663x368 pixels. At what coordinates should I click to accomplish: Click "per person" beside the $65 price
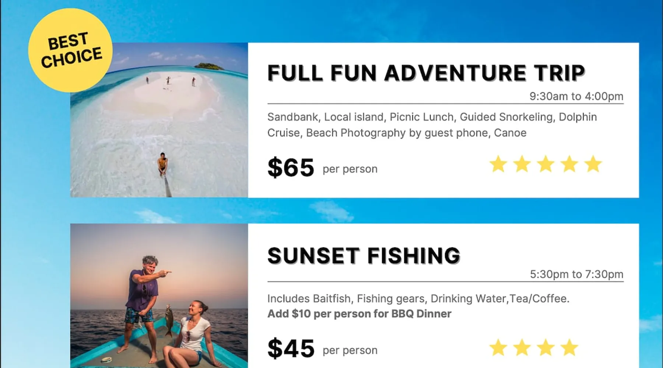pos(350,169)
